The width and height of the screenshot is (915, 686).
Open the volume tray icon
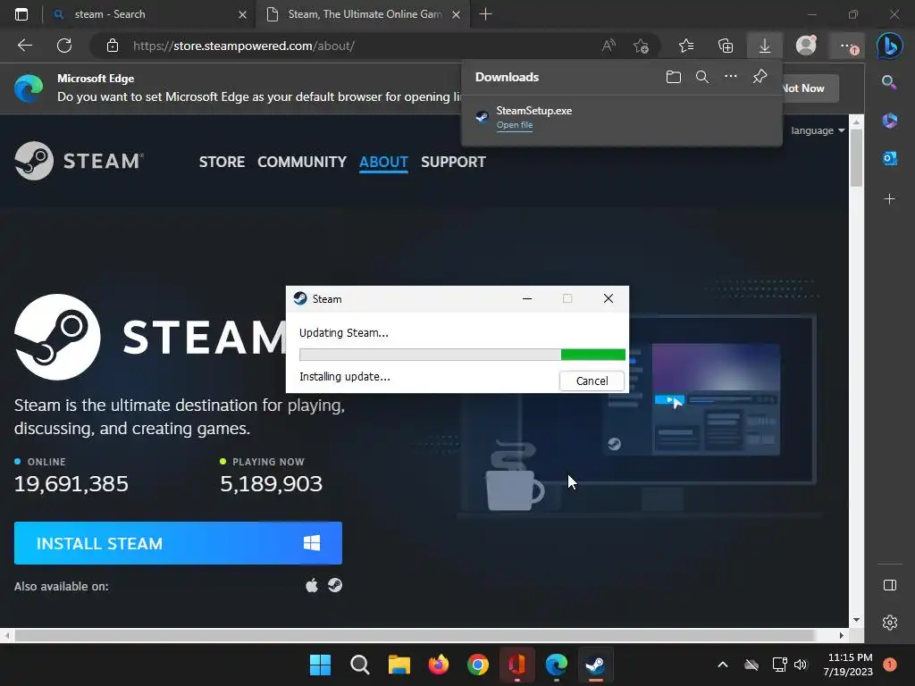pyautogui.click(x=801, y=665)
